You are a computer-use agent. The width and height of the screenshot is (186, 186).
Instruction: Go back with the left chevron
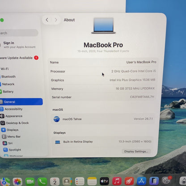(47, 20)
